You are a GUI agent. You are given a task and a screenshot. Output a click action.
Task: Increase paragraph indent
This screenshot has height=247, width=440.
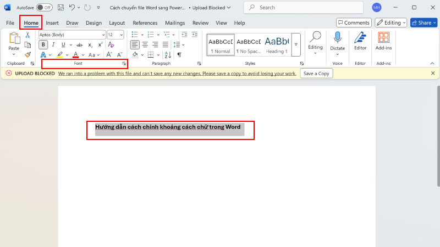coord(195,35)
